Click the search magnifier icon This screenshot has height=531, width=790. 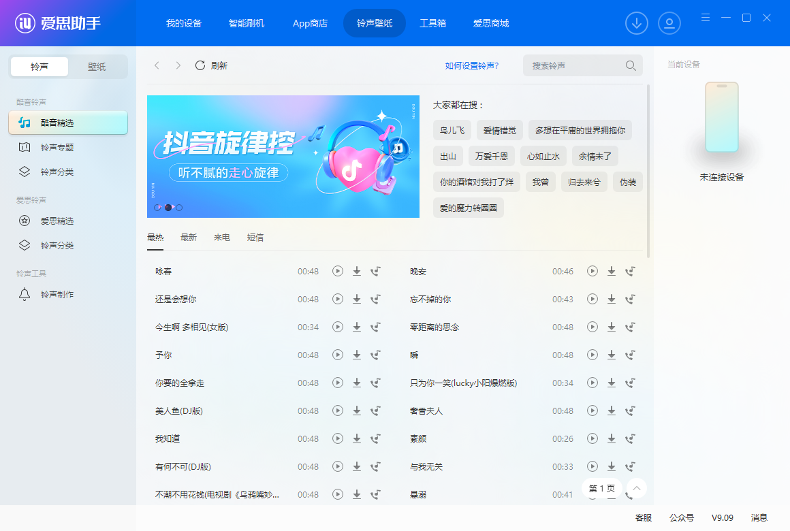(630, 65)
